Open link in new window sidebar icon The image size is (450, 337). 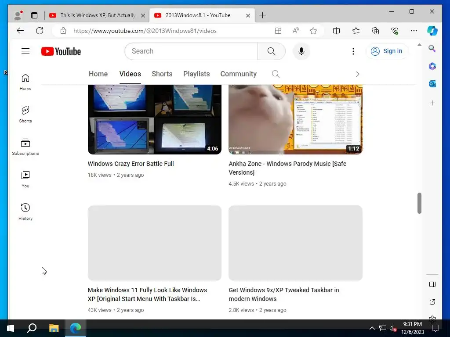[432, 302]
